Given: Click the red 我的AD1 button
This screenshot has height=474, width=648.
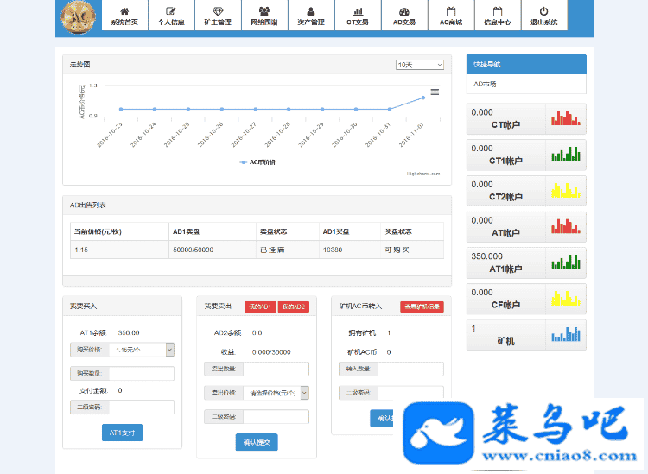Looking at the screenshot, I should [259, 307].
